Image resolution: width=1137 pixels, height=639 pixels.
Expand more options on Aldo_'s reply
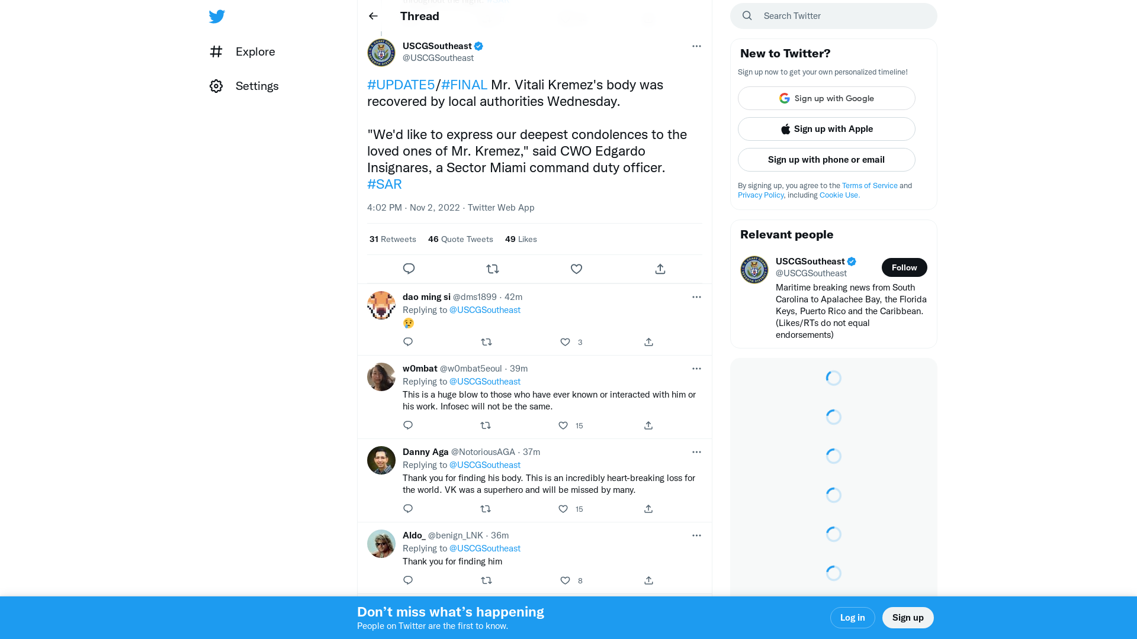(696, 535)
